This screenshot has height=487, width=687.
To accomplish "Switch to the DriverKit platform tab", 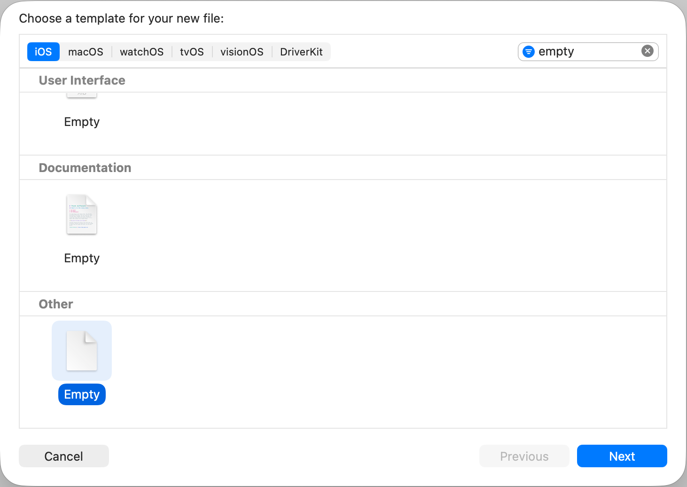I will click(x=301, y=52).
